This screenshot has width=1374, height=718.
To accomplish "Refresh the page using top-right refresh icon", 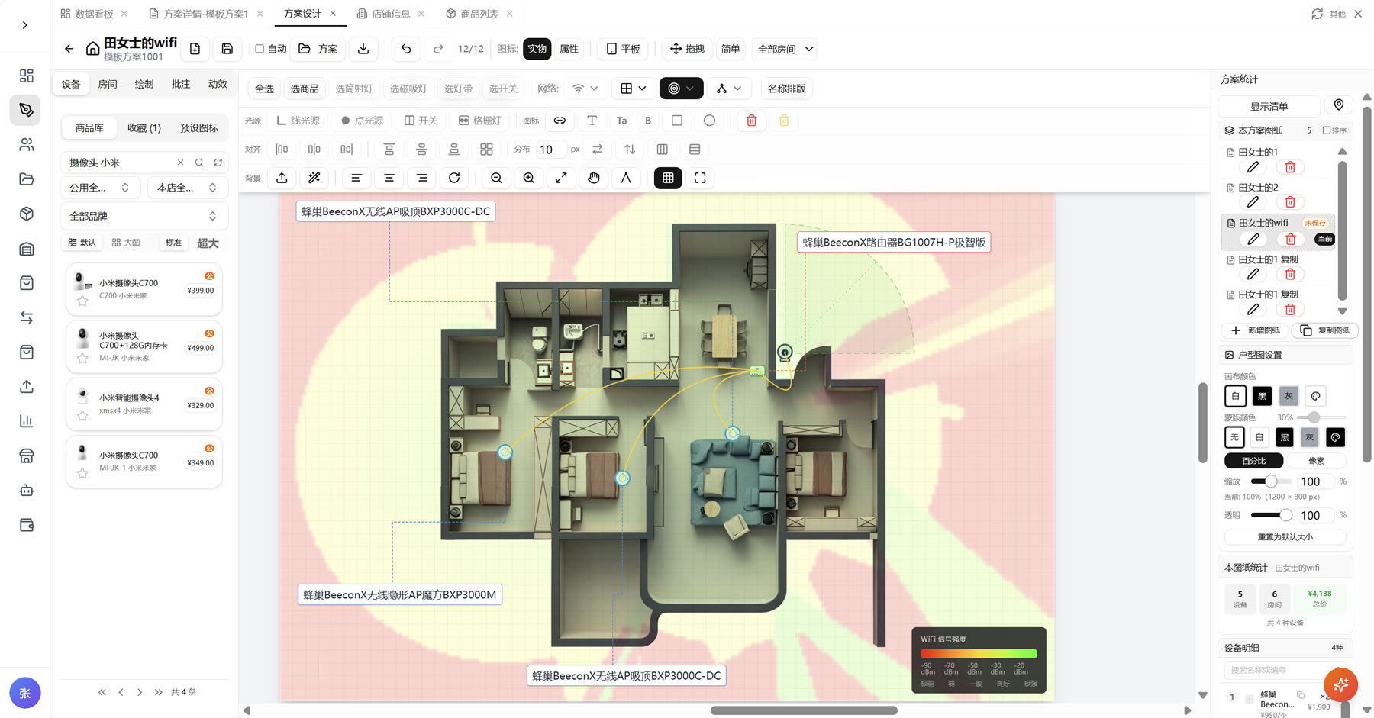I will pos(1317,14).
